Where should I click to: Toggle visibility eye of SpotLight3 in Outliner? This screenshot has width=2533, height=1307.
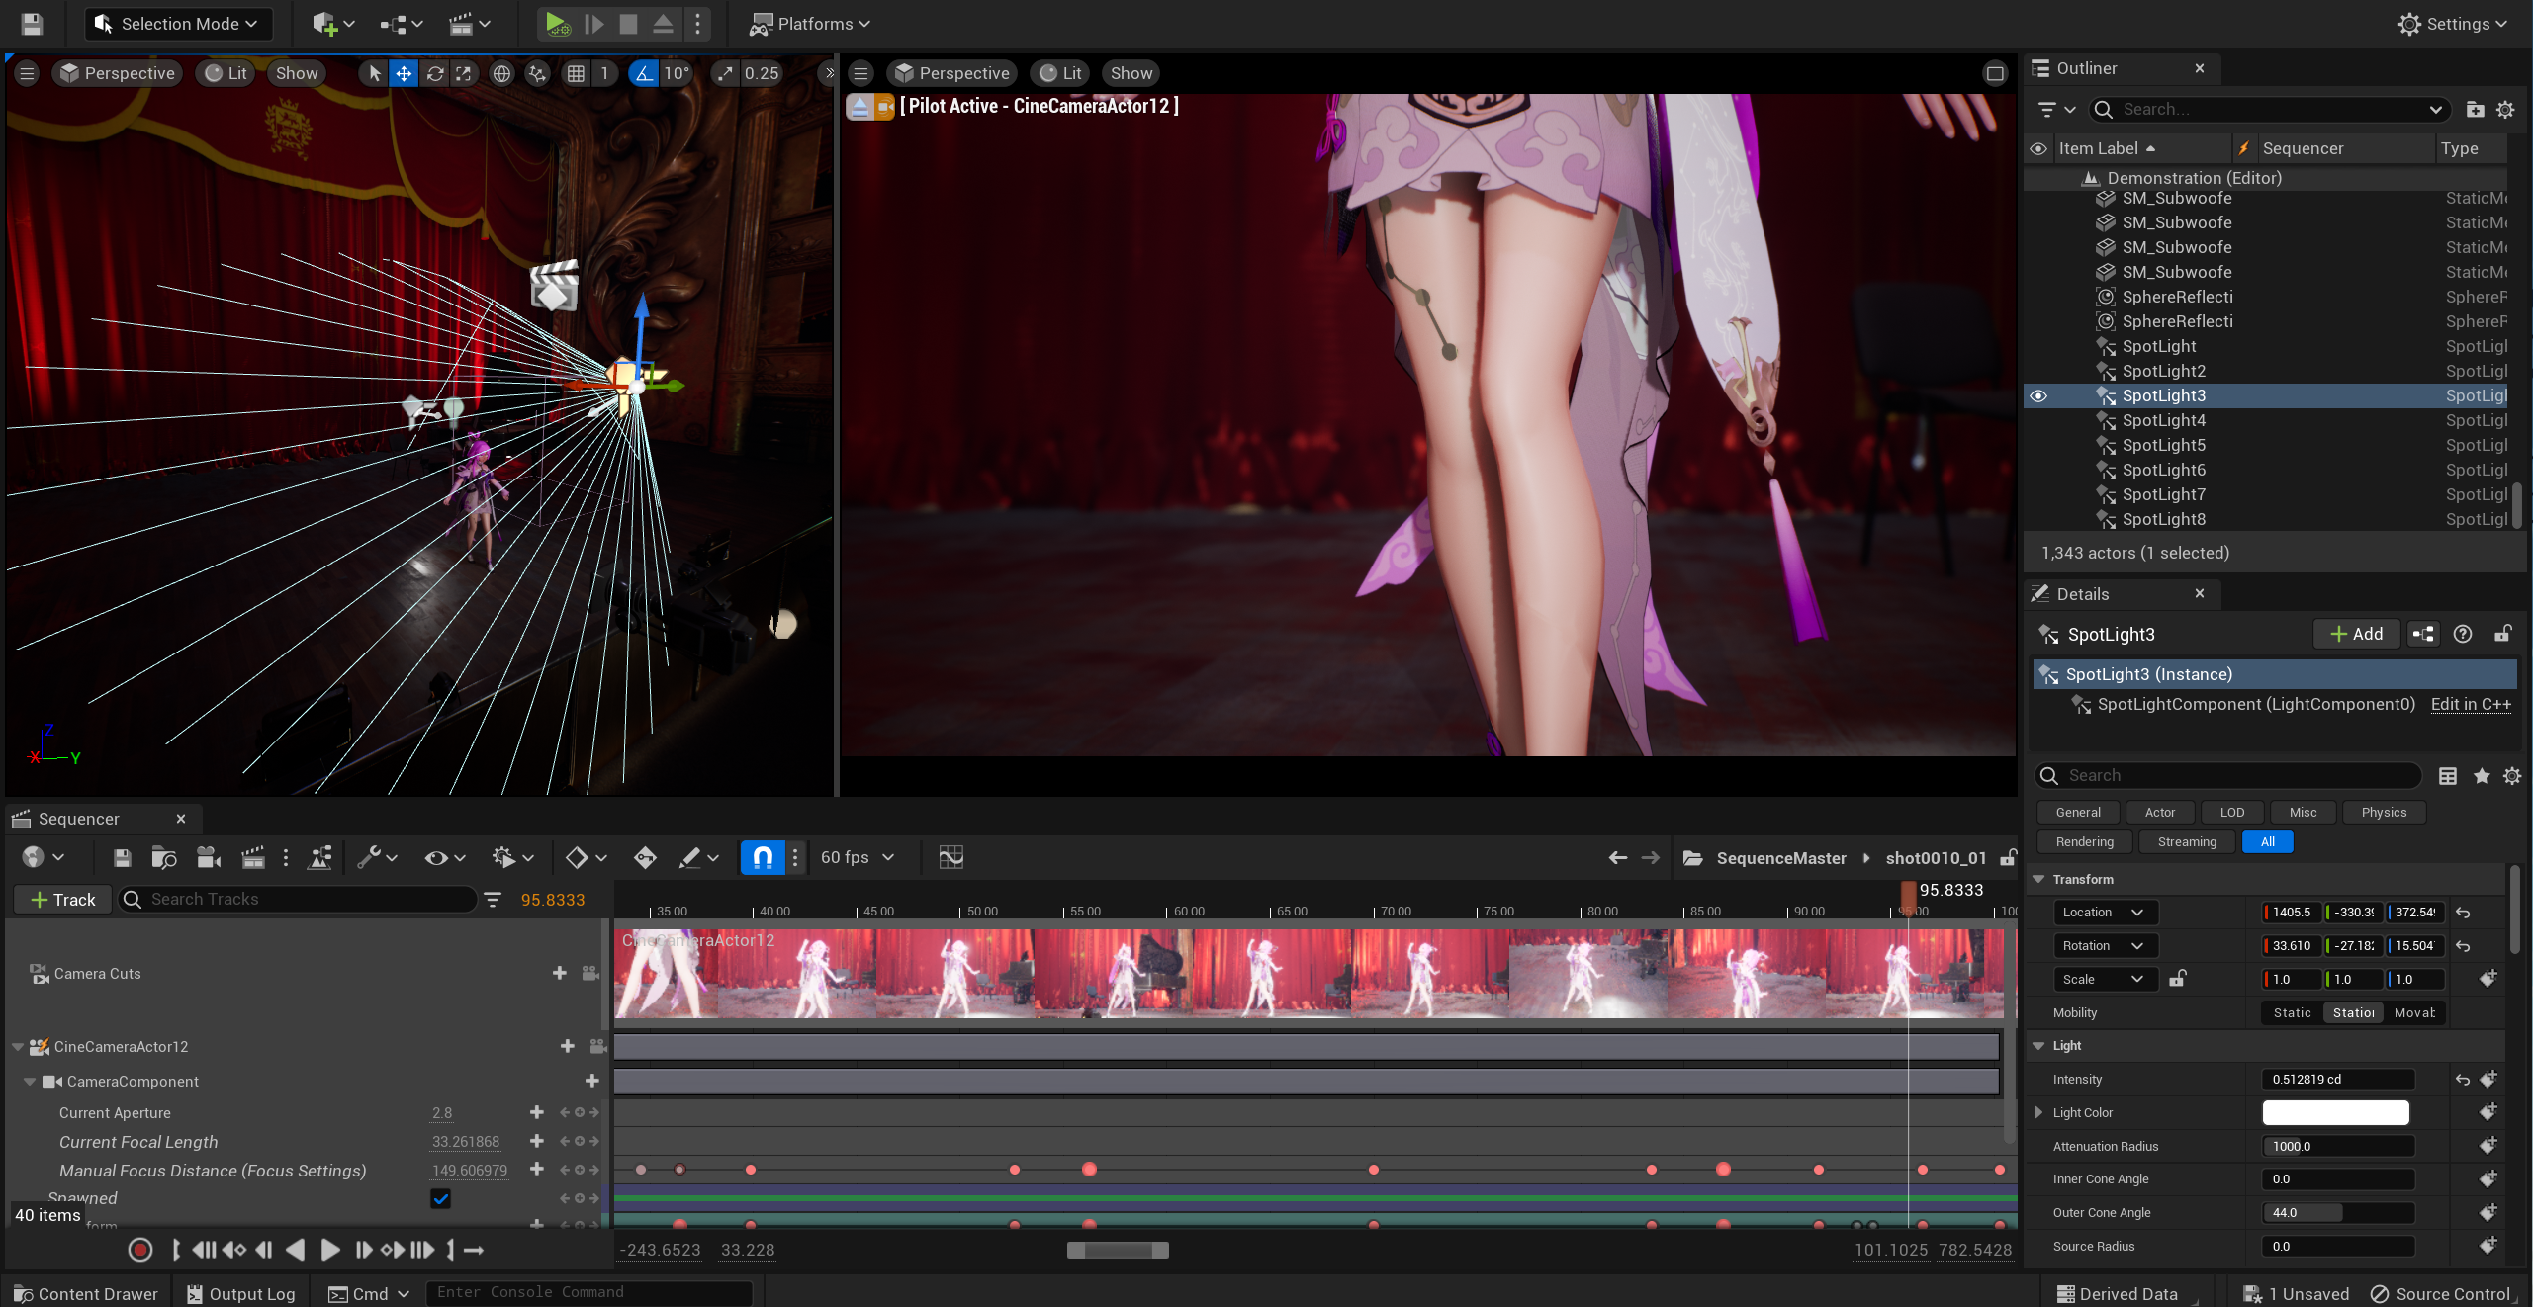click(x=2038, y=395)
